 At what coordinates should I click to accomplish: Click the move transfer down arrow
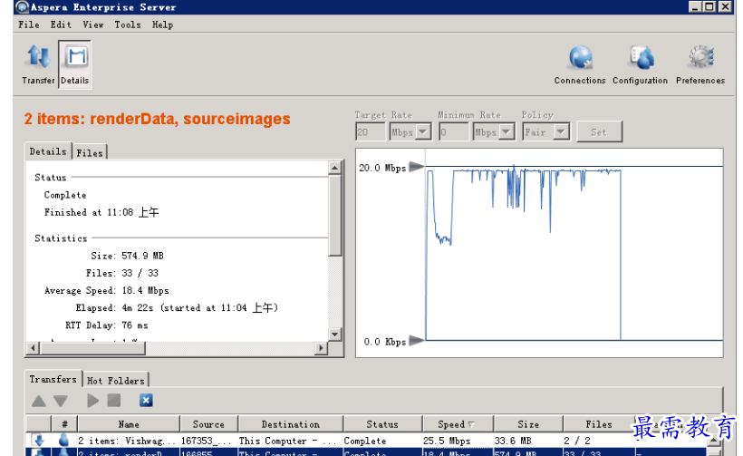pos(60,401)
